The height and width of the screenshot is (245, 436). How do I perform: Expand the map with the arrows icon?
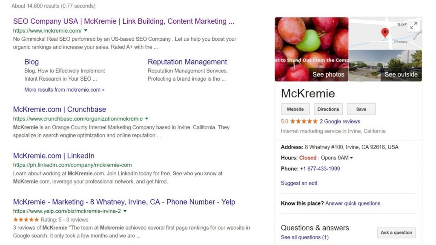click(x=414, y=25)
